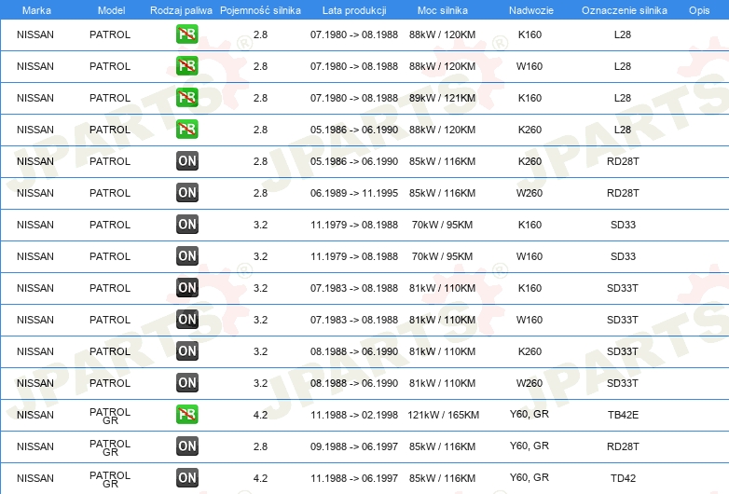Click the PB fuel icon in the W160 L28 row

pyautogui.click(x=186, y=66)
